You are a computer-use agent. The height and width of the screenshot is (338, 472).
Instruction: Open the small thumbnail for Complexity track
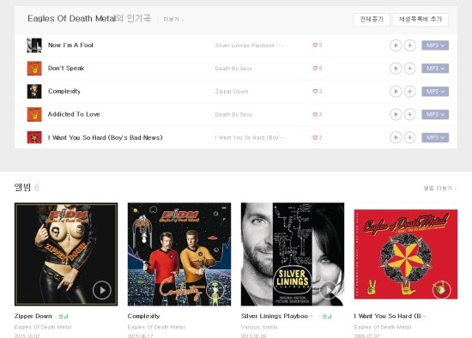point(34,92)
